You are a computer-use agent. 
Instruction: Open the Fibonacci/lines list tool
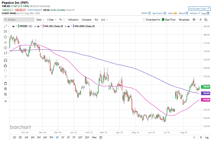tap(5, 32)
